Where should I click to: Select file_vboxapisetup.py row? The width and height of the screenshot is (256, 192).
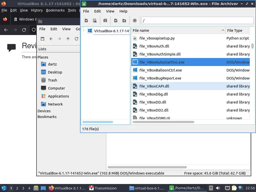pyautogui.click(x=190, y=38)
